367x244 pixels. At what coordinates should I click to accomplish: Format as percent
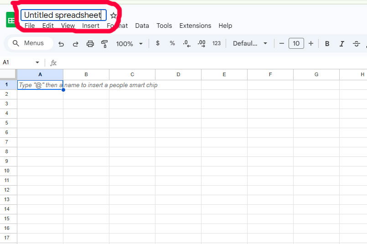172,43
